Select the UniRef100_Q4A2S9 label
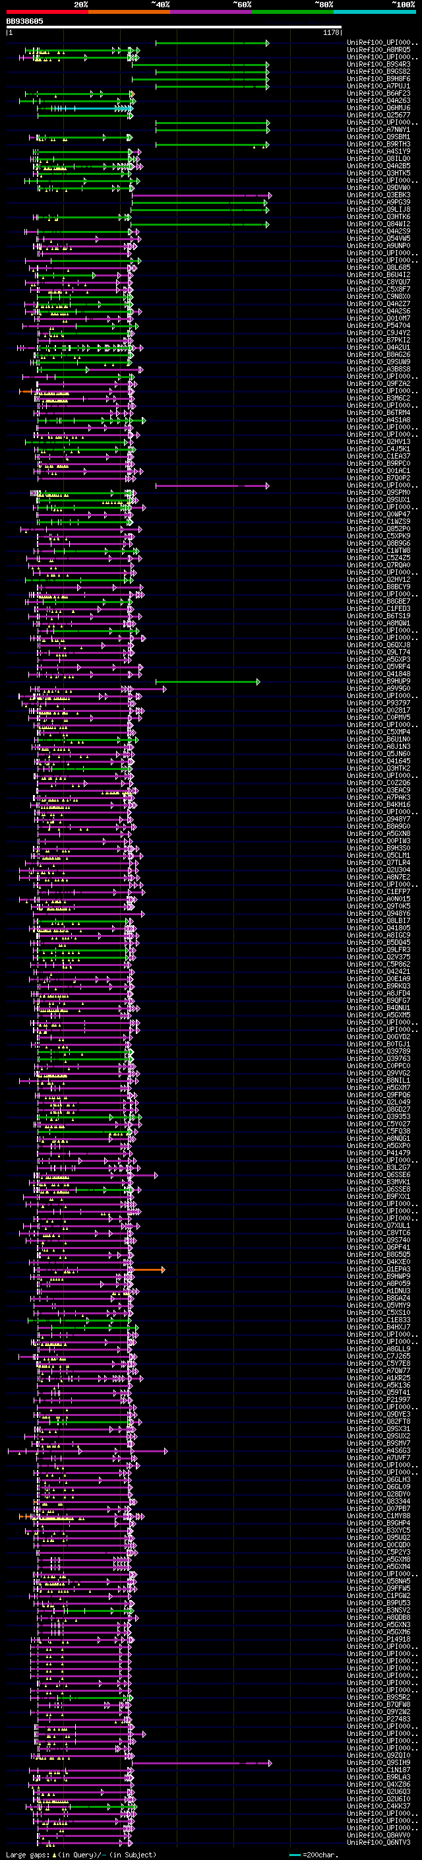The height and width of the screenshot is (1860, 422). [378, 232]
